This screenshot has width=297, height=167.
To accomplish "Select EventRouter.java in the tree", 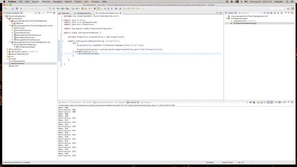I will [23, 33].
